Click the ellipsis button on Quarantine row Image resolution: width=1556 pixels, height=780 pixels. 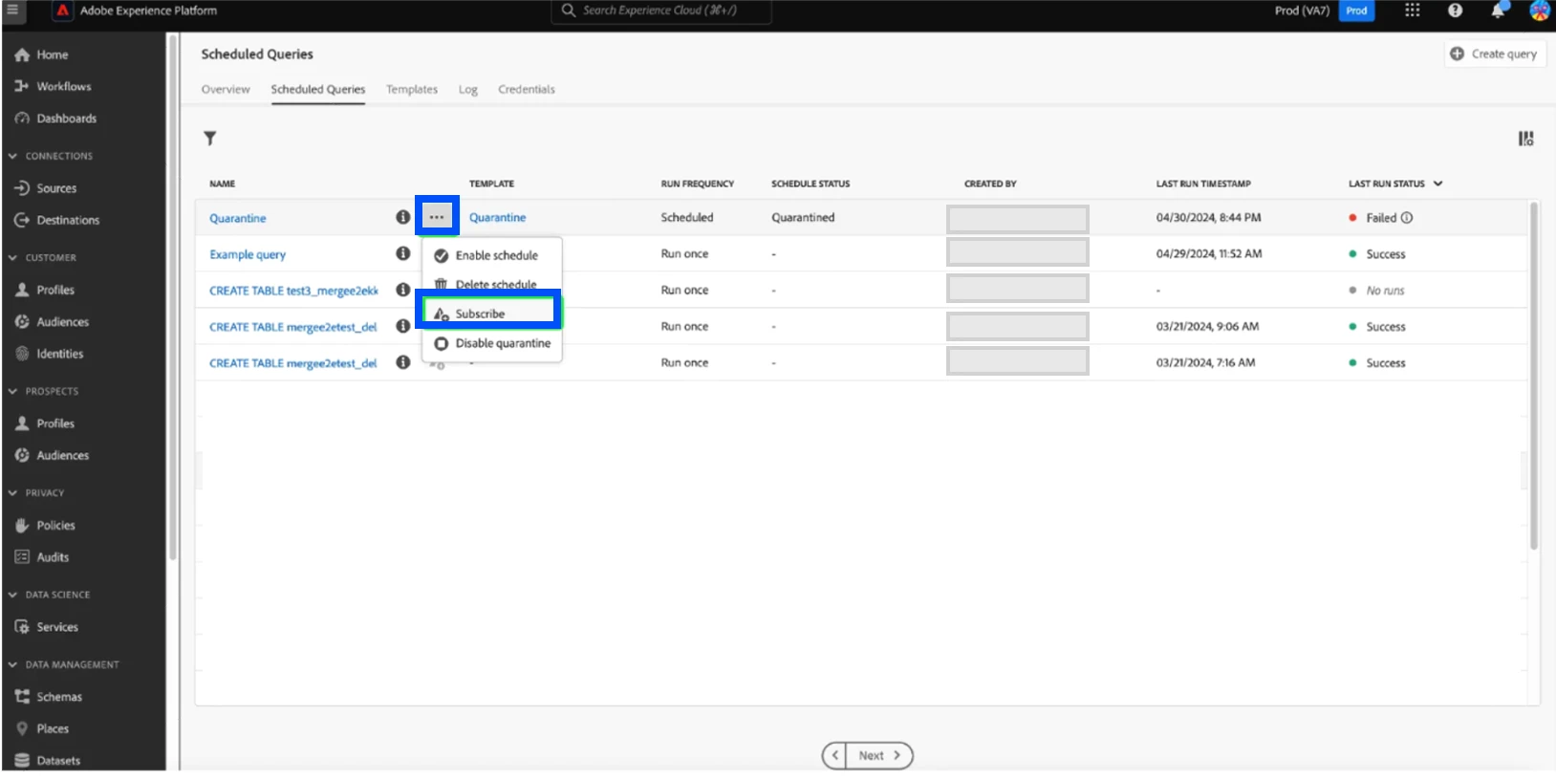437,217
